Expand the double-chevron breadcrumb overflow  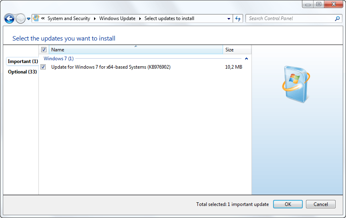tap(43, 18)
